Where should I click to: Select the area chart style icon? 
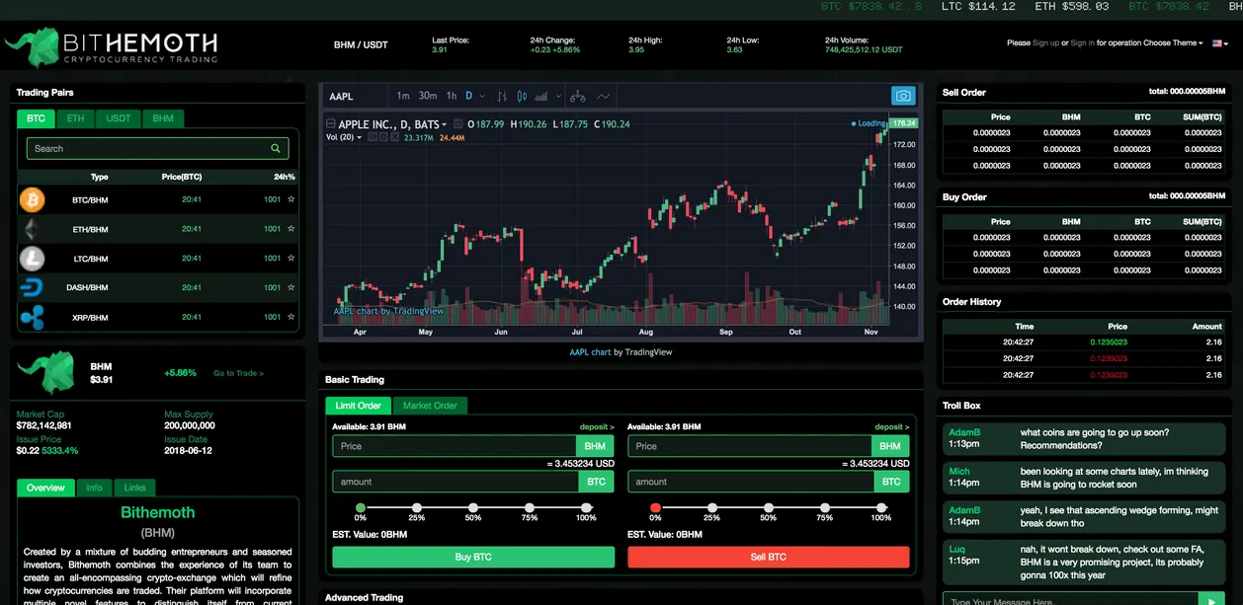[x=540, y=96]
